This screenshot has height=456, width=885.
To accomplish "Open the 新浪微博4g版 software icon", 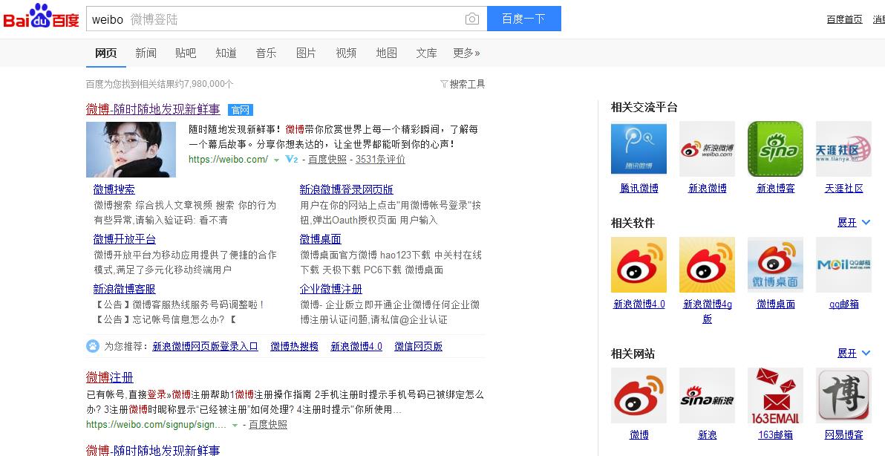I will click(x=707, y=264).
